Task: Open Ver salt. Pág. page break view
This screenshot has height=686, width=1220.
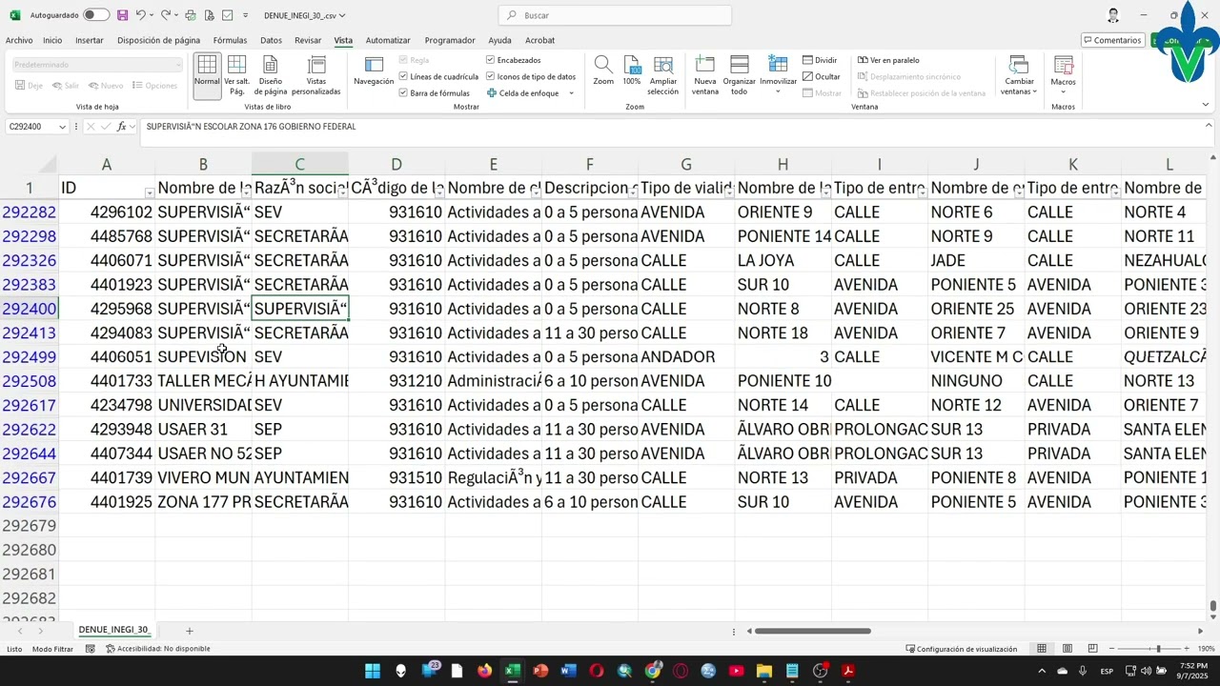Action: coord(236,74)
